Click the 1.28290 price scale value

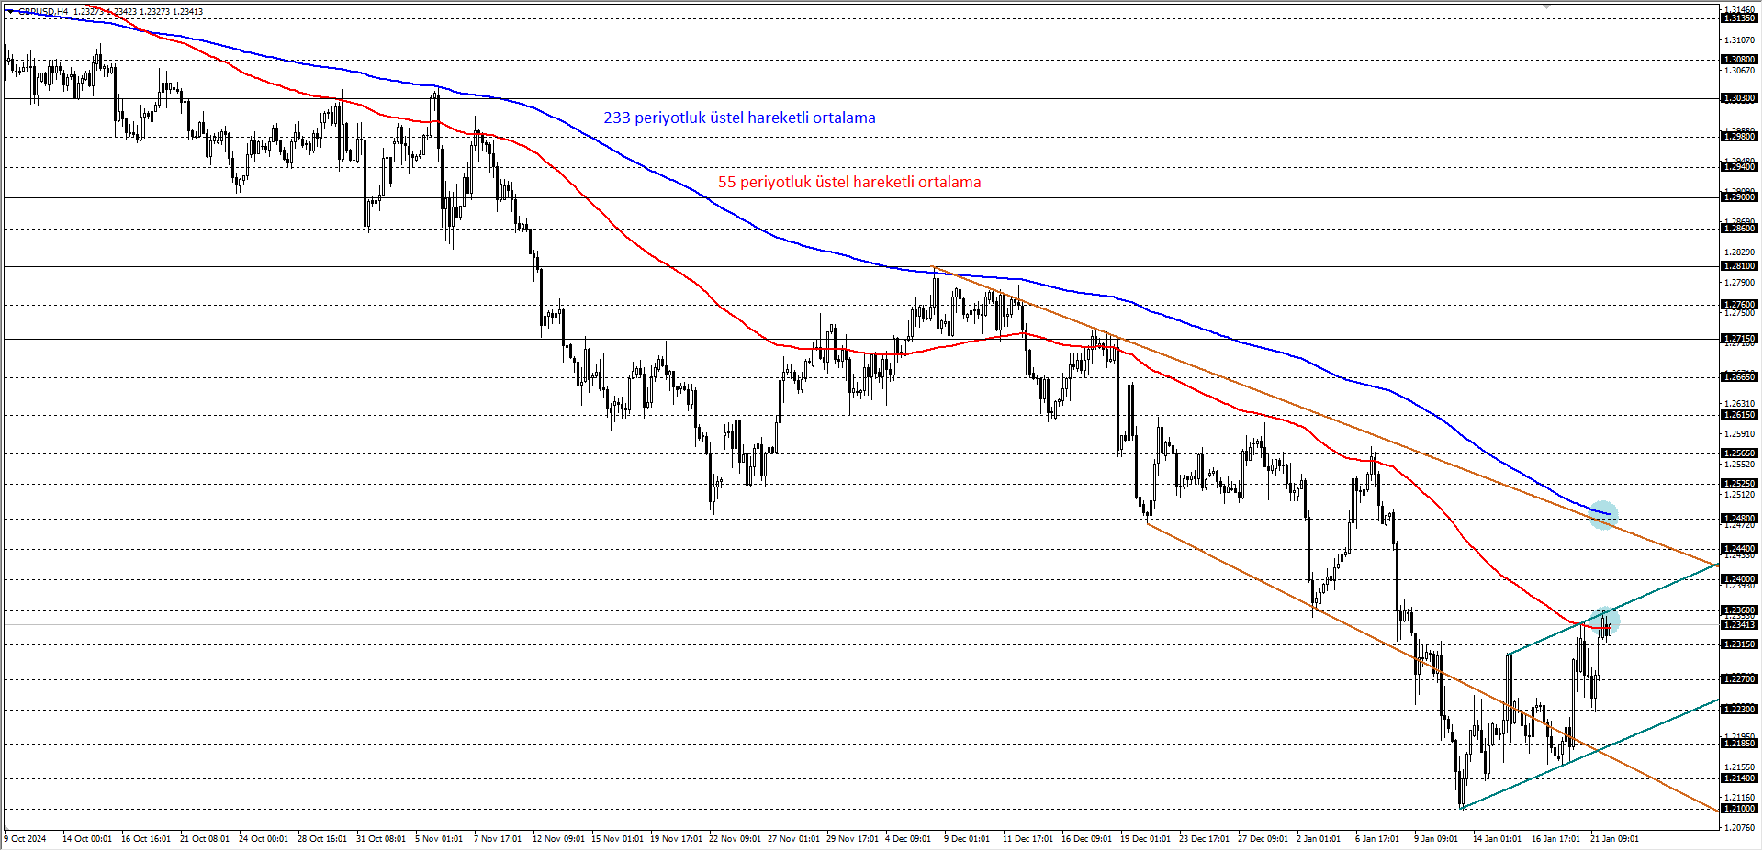coord(1739,252)
